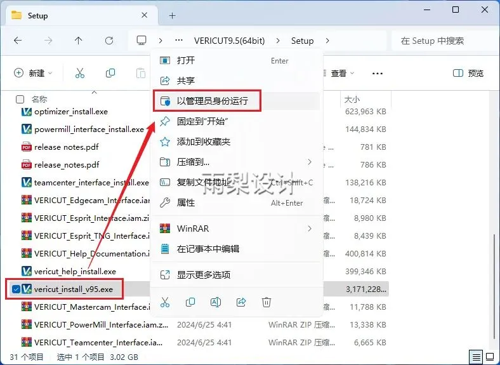Choose 在记事本中编辑 menu entry
Image resolution: width=500 pixels, height=365 pixels.
click(236, 249)
